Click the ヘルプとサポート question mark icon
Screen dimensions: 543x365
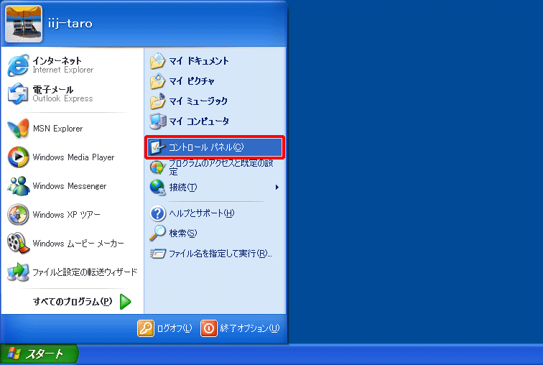tap(157, 213)
